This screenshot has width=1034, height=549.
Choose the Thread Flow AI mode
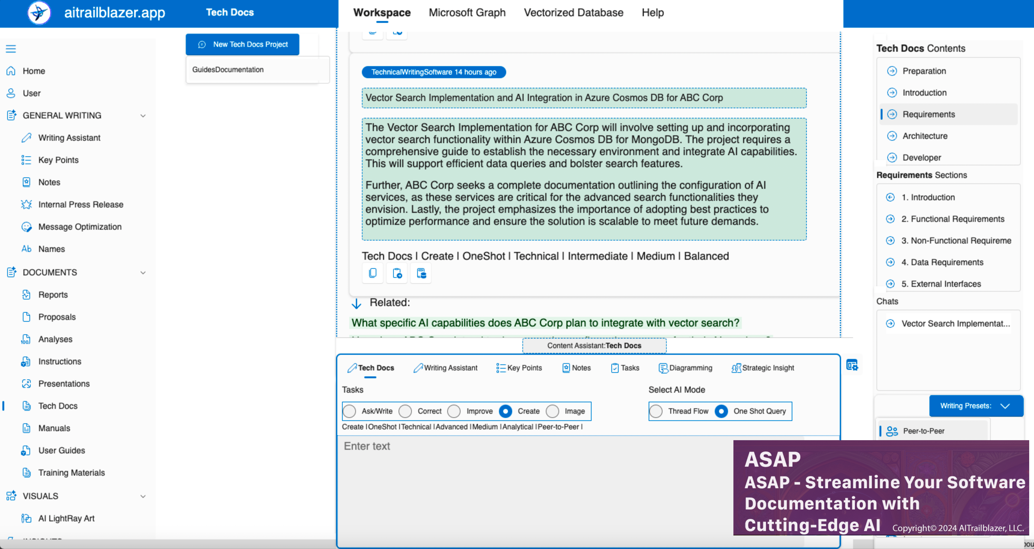656,411
